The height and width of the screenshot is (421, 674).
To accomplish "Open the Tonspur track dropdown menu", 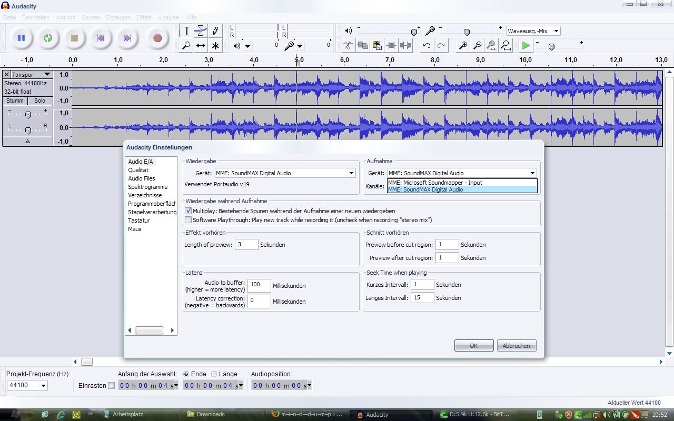I will [x=32, y=75].
